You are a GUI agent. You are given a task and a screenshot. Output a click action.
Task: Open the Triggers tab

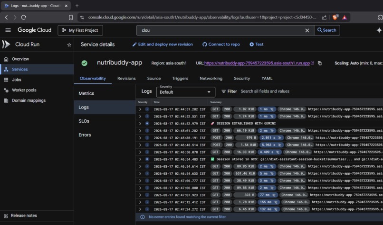(180, 79)
